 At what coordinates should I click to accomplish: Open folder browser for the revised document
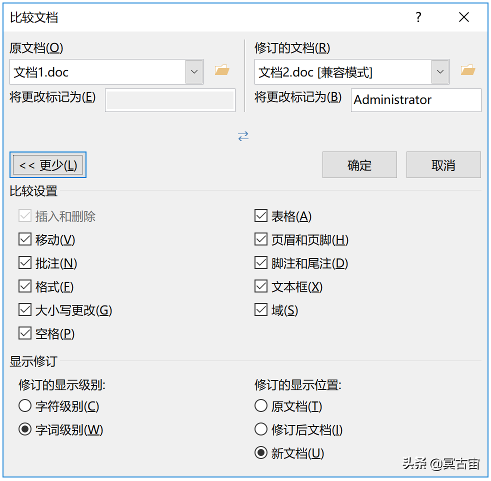[x=468, y=70]
